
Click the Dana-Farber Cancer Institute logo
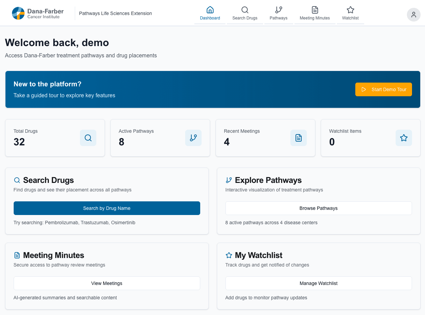[x=37, y=13]
